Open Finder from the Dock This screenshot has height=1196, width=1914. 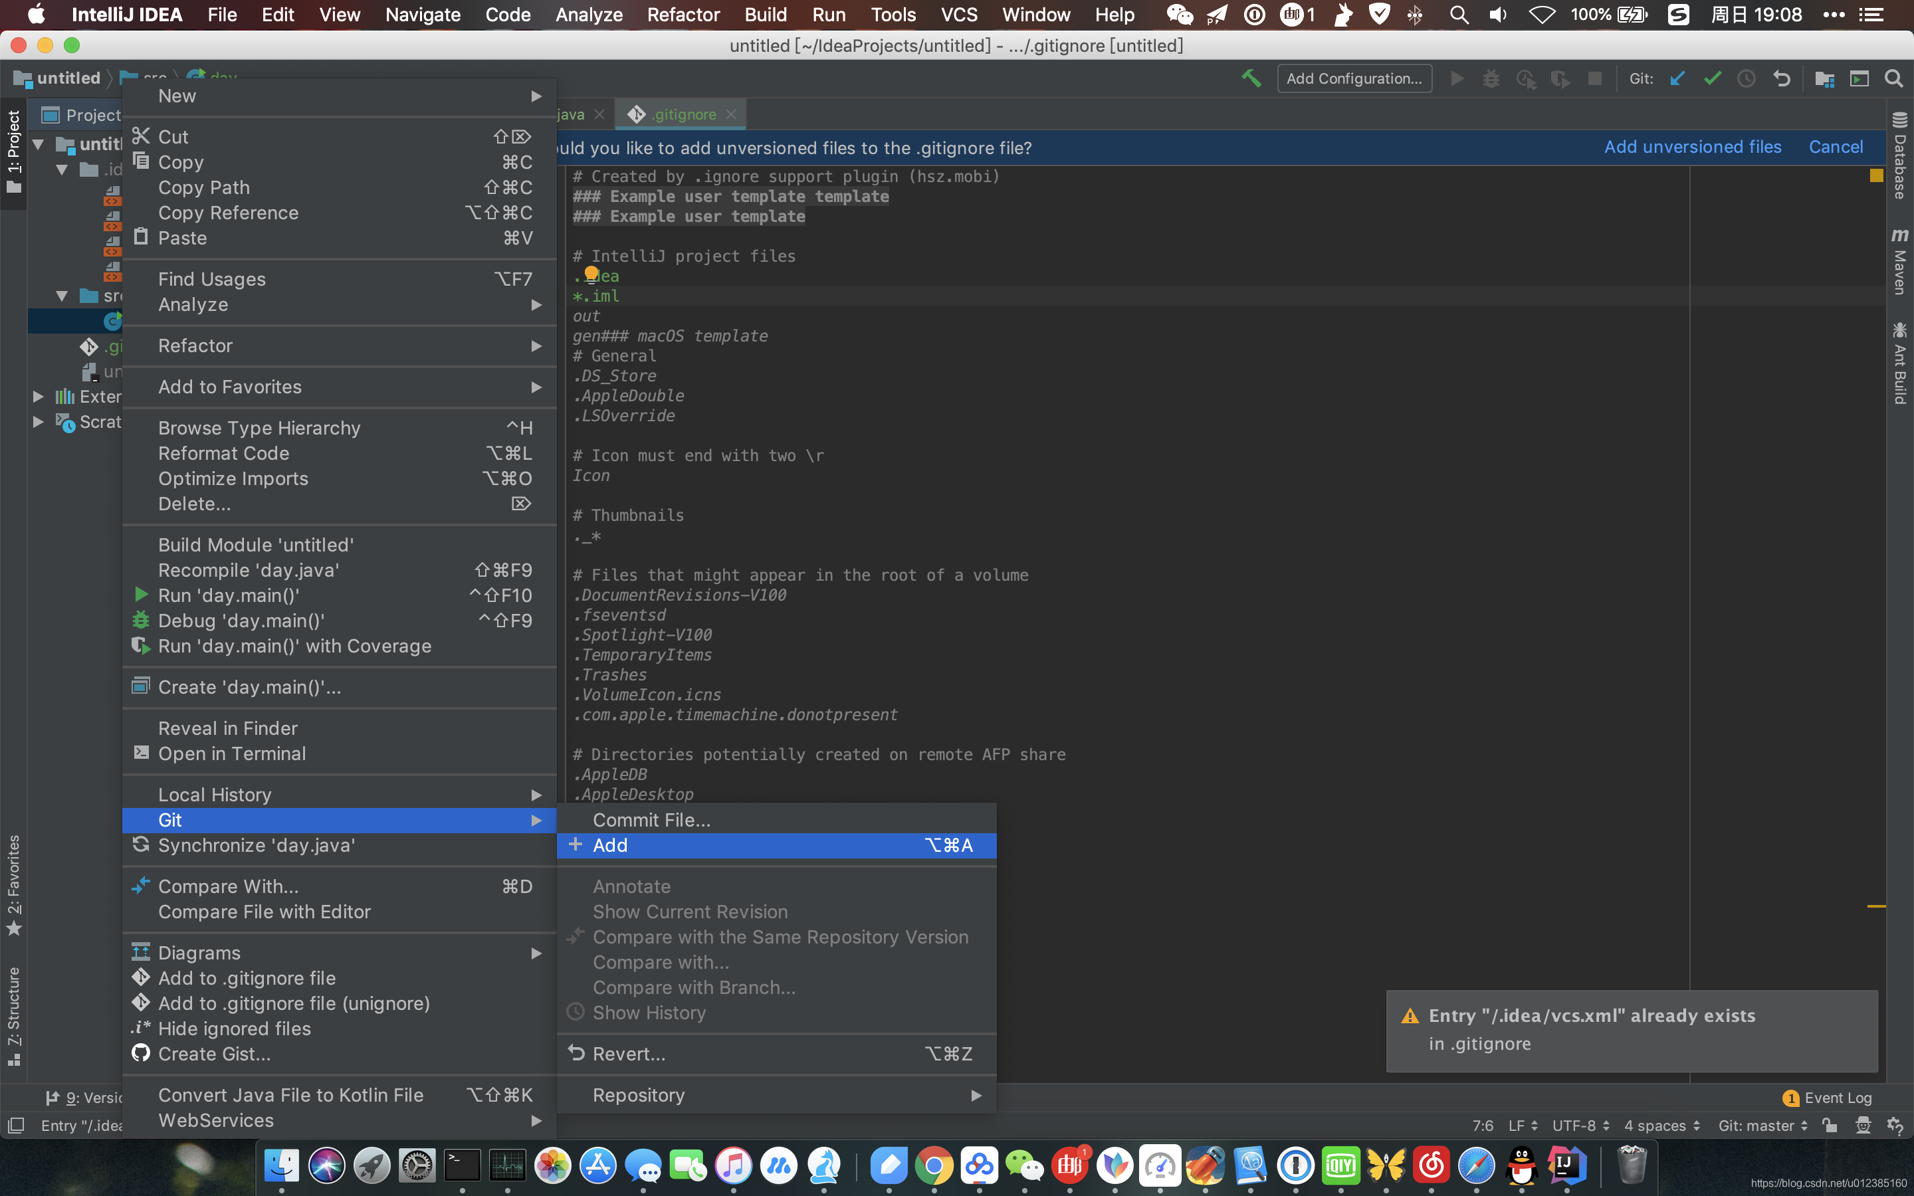tap(282, 1165)
